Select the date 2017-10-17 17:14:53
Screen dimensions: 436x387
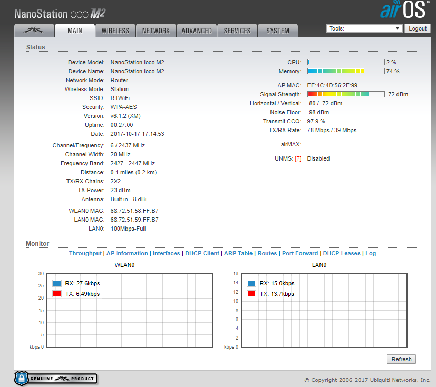click(138, 134)
